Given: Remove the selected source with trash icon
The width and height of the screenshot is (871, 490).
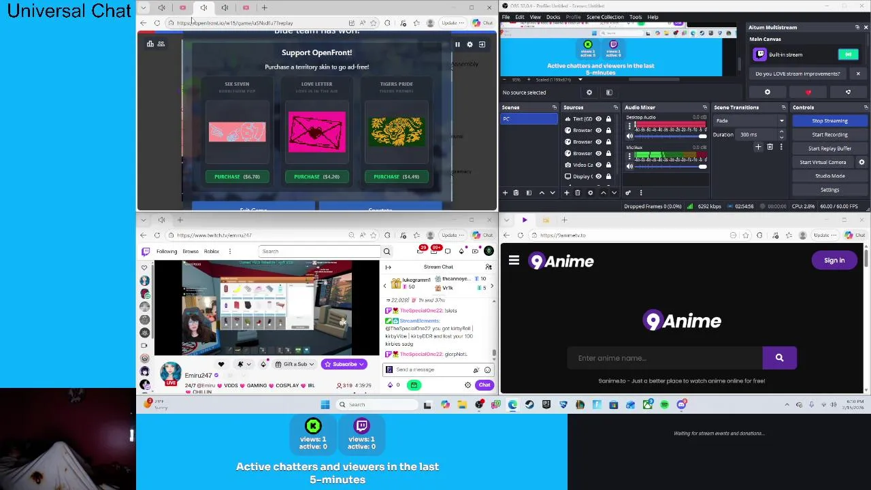Looking at the screenshot, I should click(578, 193).
